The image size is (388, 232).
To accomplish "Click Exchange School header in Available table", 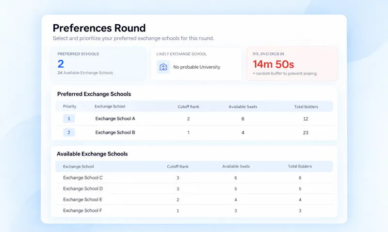I will coord(79,167).
